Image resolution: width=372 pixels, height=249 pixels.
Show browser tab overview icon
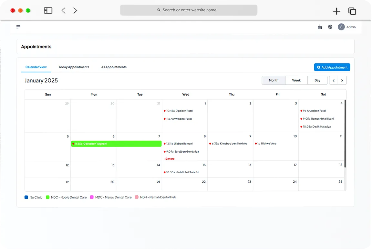click(352, 11)
